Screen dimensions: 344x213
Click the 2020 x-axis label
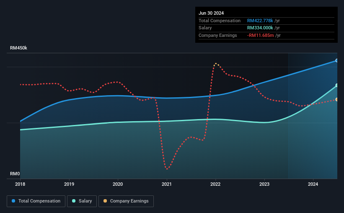coord(118,184)
